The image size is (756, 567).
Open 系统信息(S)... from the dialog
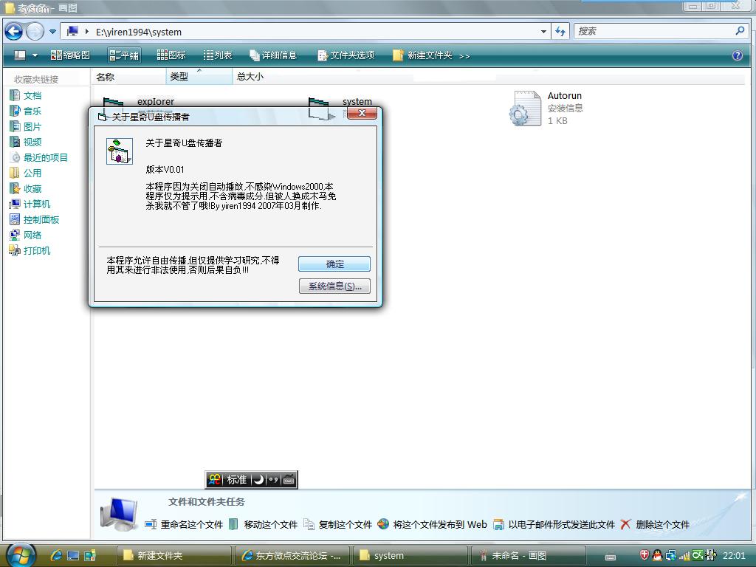click(x=334, y=286)
